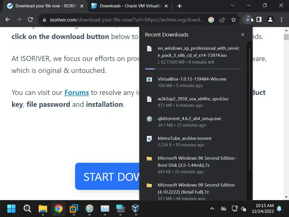
Task: Close the Oracle VM VirtualBox tab
Action: (166, 6)
